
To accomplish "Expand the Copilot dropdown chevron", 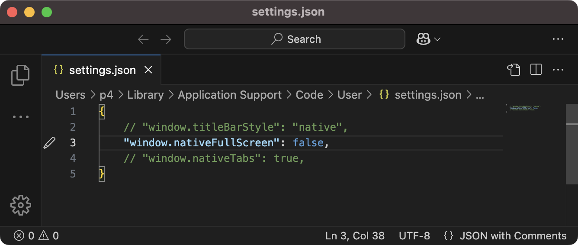I will click(x=437, y=39).
